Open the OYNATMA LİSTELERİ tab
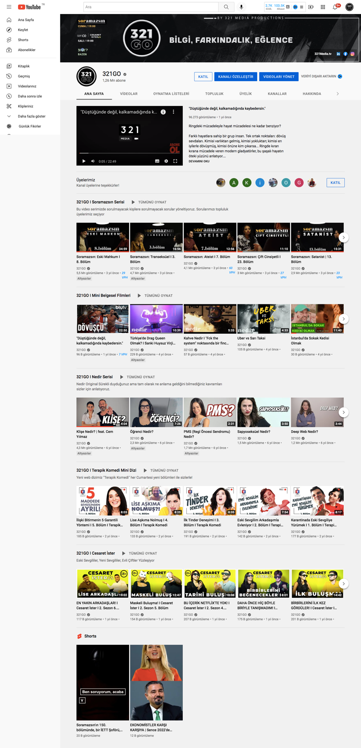The width and height of the screenshot is (361, 748). [171, 94]
